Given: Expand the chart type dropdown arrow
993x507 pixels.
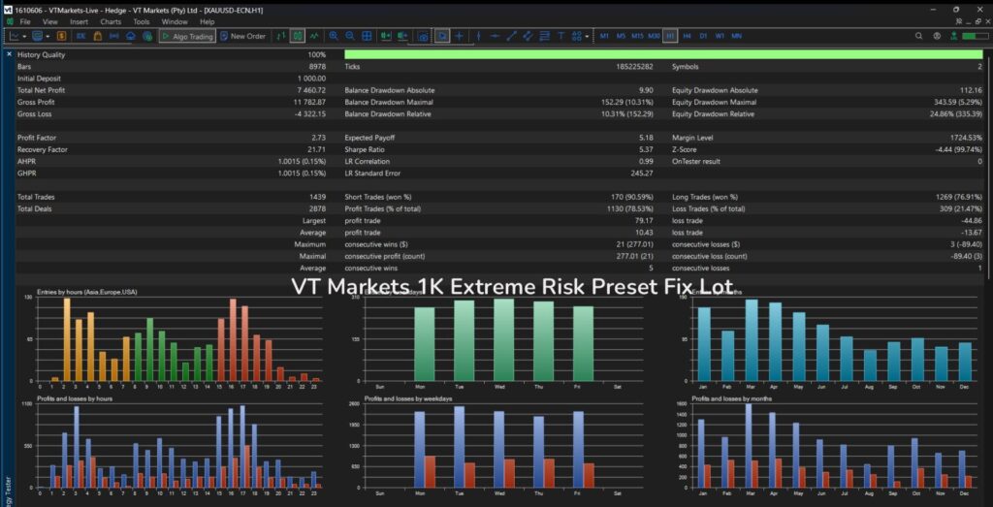Looking at the screenshot, I should (24, 36).
